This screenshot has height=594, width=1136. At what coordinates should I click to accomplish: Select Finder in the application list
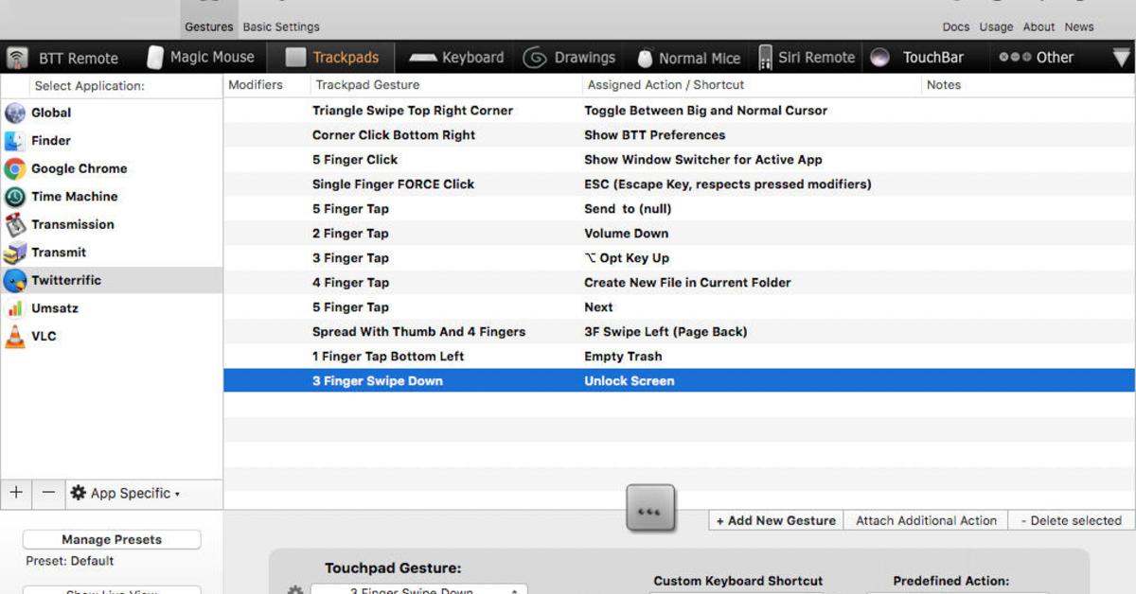click(x=112, y=141)
